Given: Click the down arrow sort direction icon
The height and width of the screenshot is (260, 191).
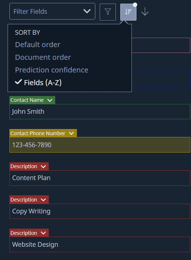Looking at the screenshot, I should (x=145, y=12).
